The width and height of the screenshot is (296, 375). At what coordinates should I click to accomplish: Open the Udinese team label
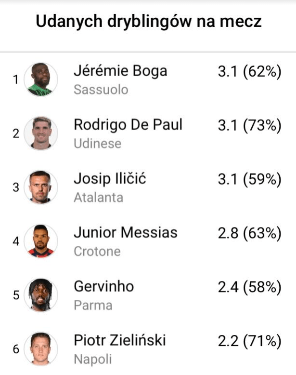tap(97, 144)
